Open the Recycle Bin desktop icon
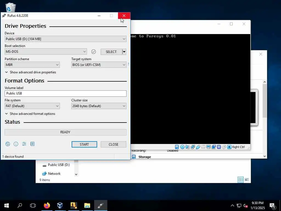This screenshot has width=281, height=211. [x=11, y=7]
